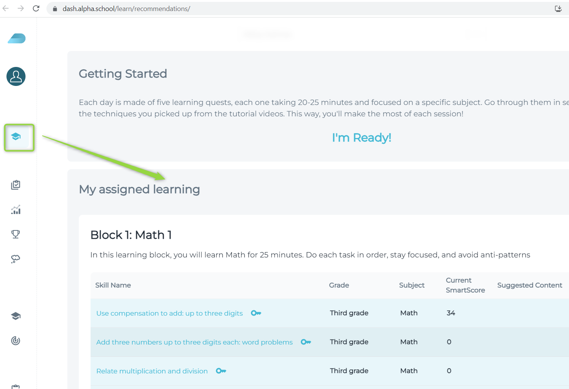
Task: Click the key icon next to Add three numbers
Action: tap(306, 342)
